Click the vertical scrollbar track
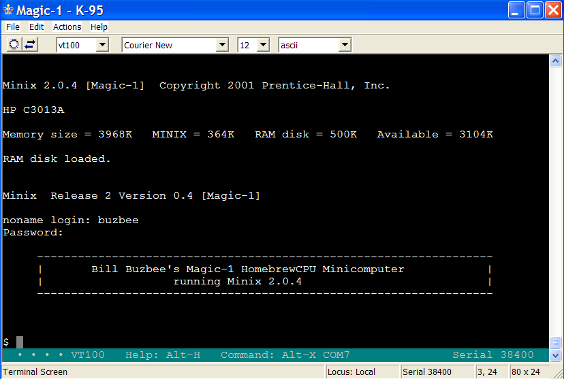The width and height of the screenshot is (564, 379). tap(555, 204)
